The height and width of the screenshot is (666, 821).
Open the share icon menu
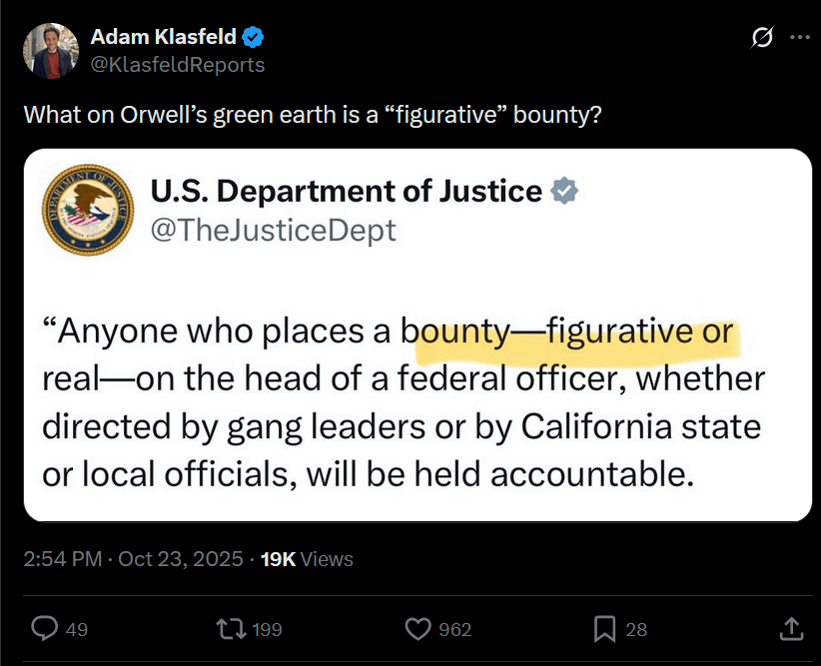pos(790,629)
